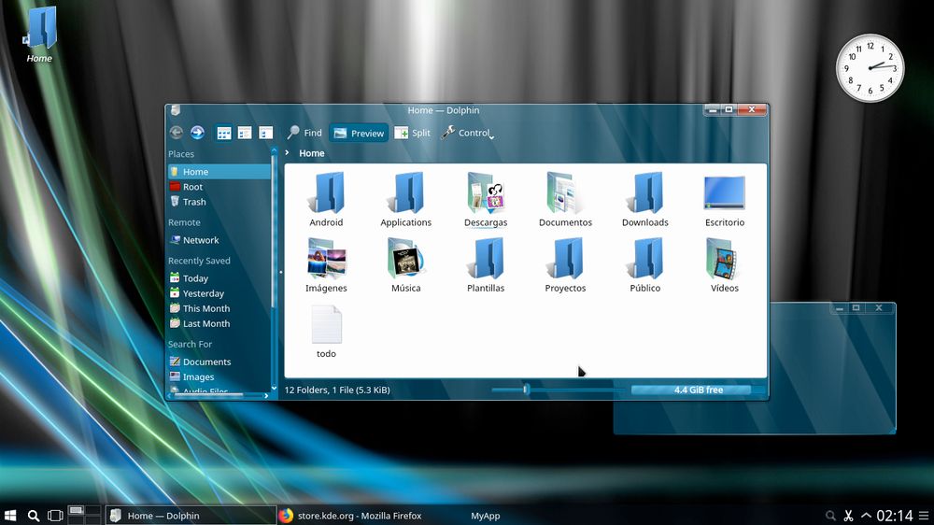Select the Escritorio desktop folder icon
The width and height of the screenshot is (934, 525).
click(725, 193)
